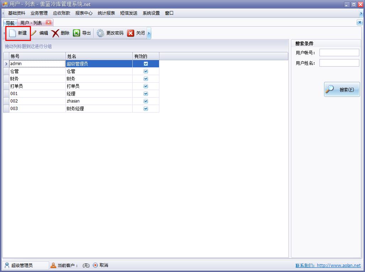Switch to the 导航 tab
Viewport: 365px width, 272px height.
10,23
